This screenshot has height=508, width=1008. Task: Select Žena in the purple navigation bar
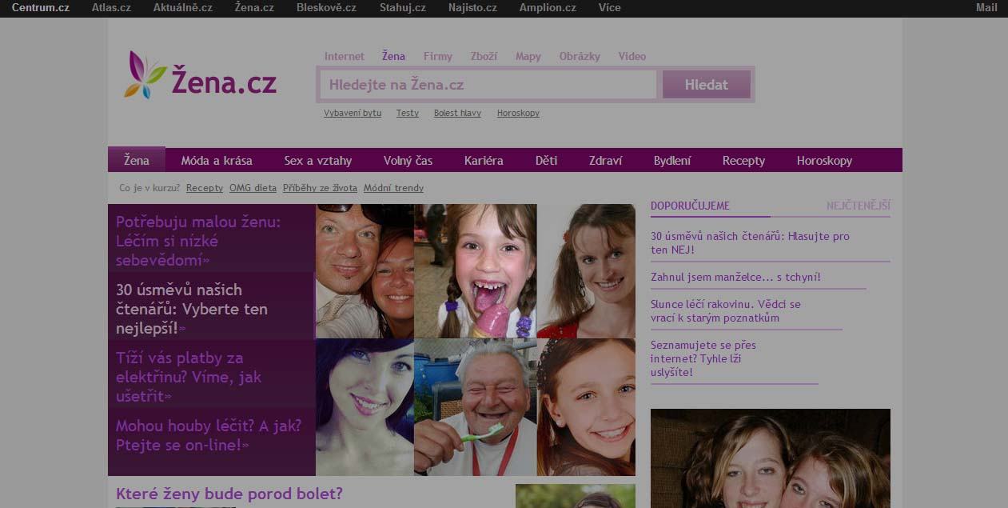point(137,160)
